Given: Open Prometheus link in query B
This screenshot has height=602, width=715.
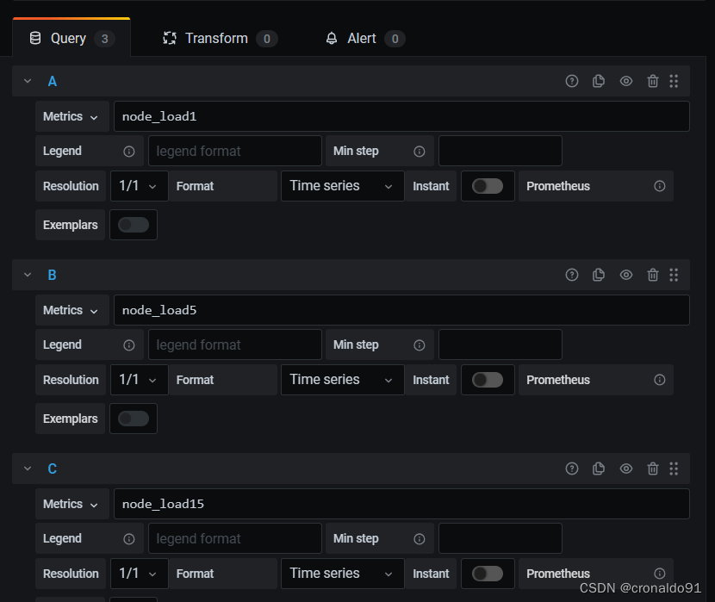Looking at the screenshot, I should [558, 380].
